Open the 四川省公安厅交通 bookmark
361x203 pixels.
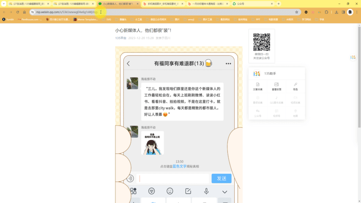pos(58,19)
